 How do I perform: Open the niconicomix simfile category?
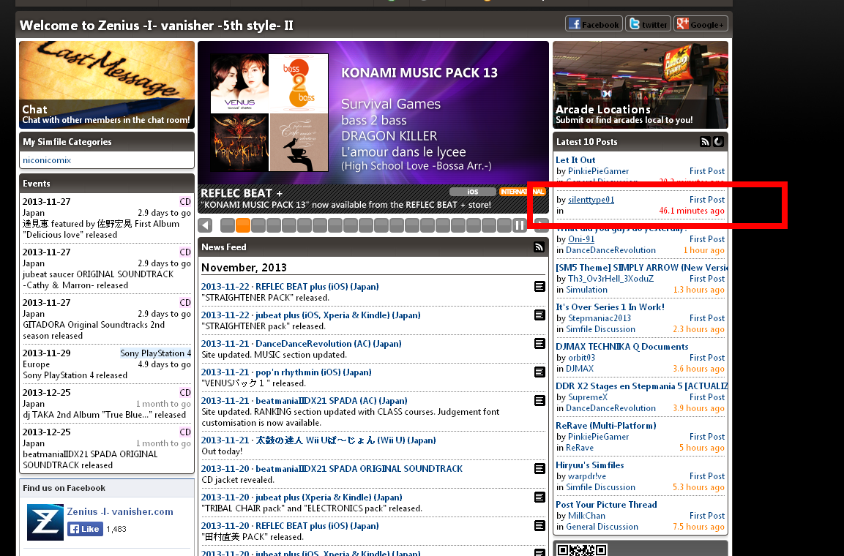[x=47, y=160]
